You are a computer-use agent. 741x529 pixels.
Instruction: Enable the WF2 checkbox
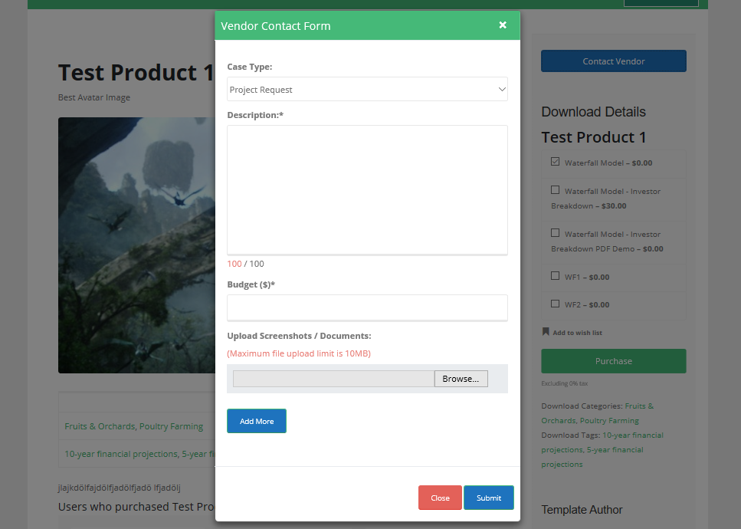click(x=556, y=304)
